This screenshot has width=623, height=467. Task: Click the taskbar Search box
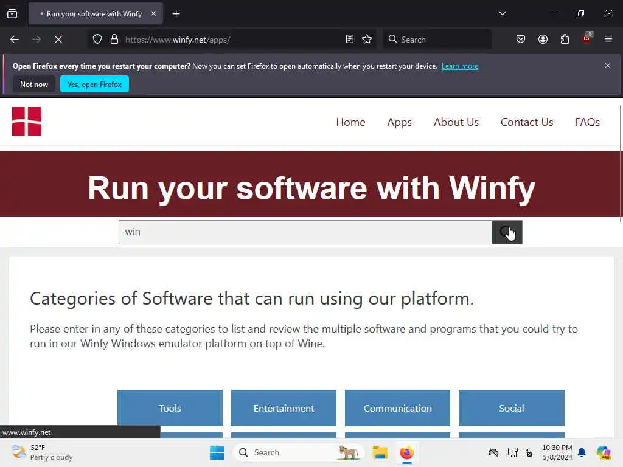coord(299,452)
